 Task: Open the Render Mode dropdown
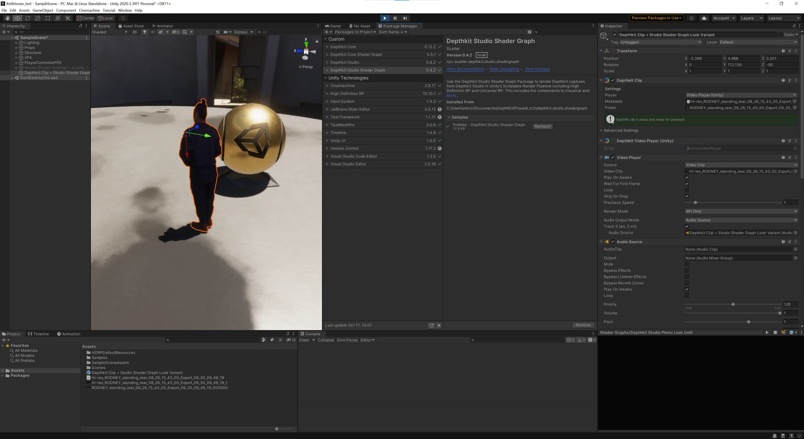[741, 212]
